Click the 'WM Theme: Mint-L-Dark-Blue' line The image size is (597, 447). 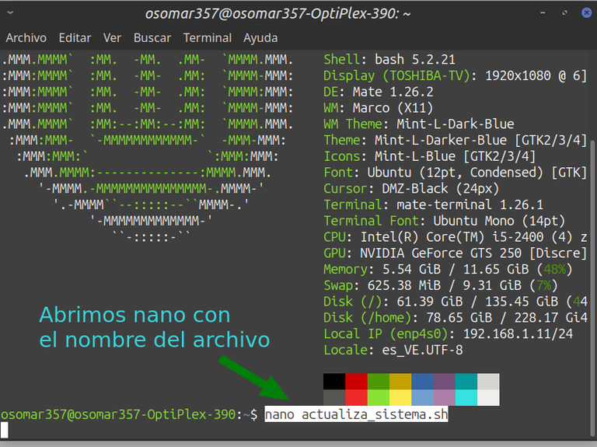(418, 124)
